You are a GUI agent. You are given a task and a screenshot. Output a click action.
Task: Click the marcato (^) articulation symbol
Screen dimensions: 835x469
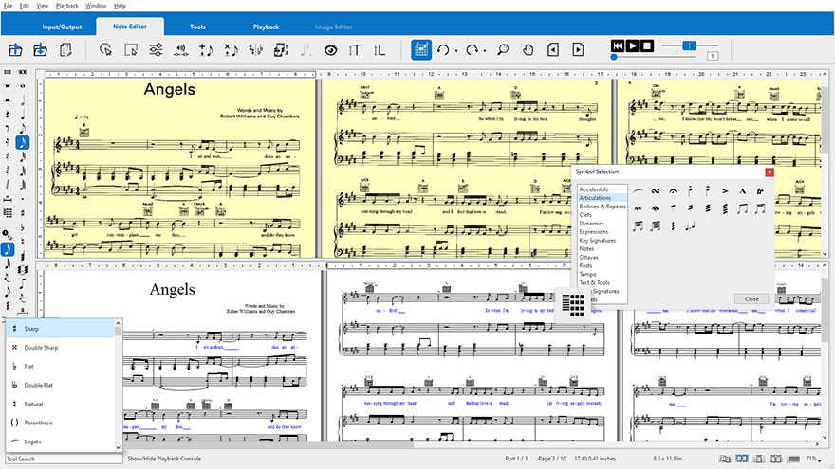pyautogui.click(x=742, y=190)
